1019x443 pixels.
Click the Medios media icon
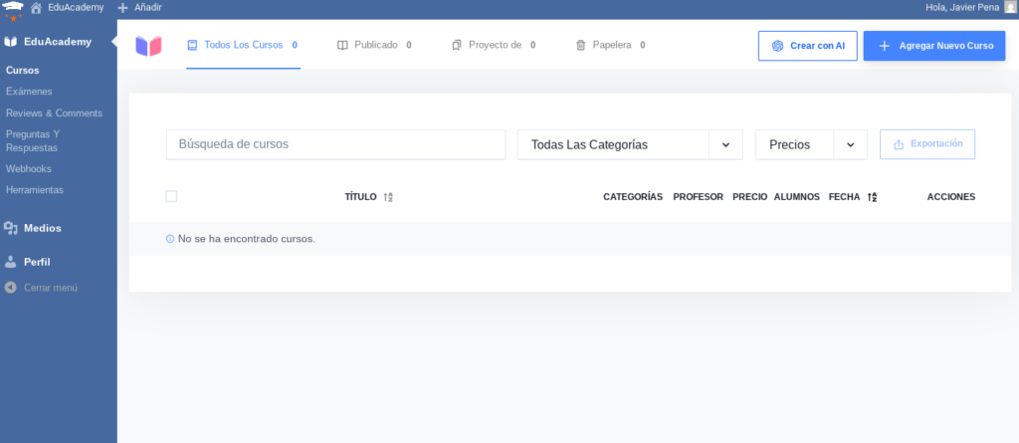click(10, 228)
